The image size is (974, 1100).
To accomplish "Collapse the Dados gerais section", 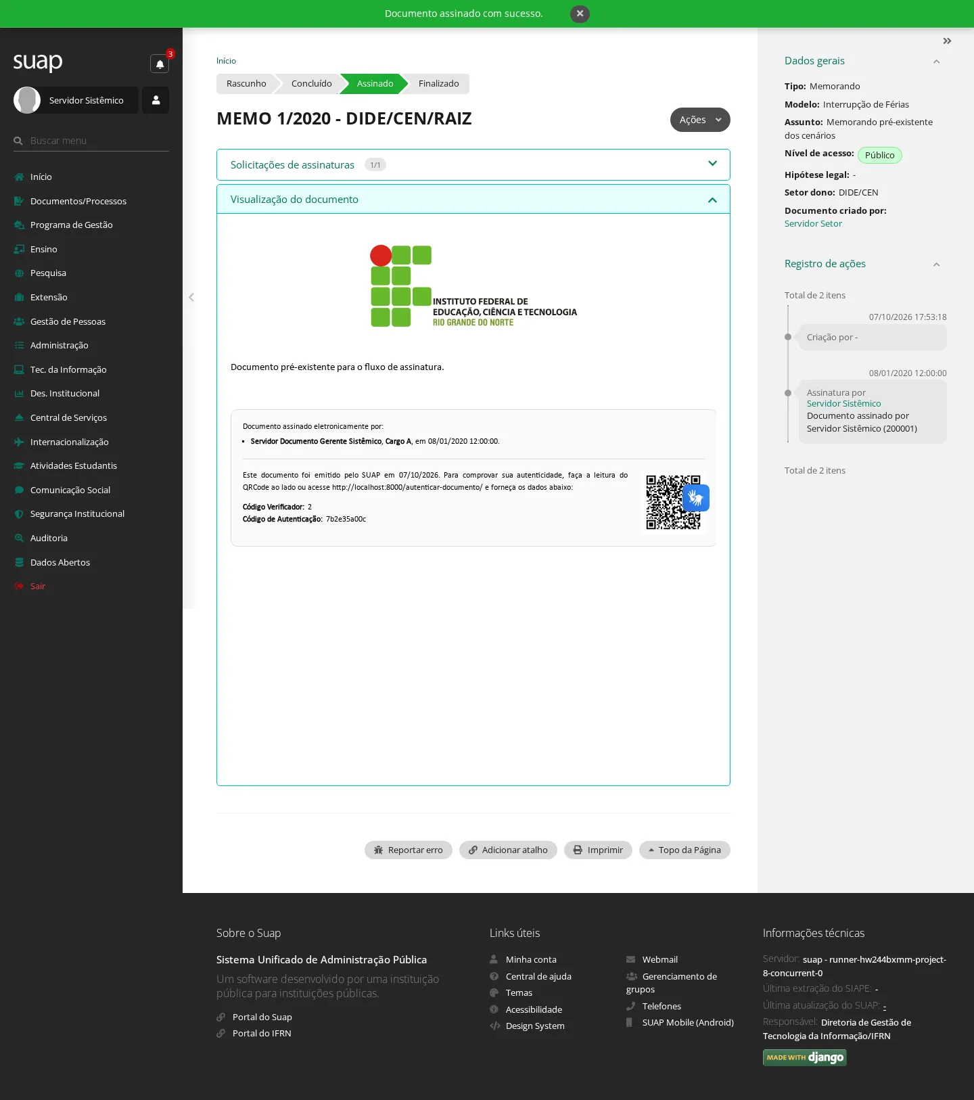I will [x=936, y=62].
